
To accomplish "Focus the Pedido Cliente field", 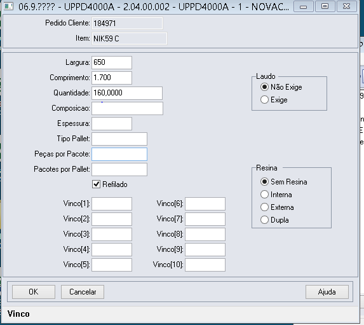I will coord(127,24).
